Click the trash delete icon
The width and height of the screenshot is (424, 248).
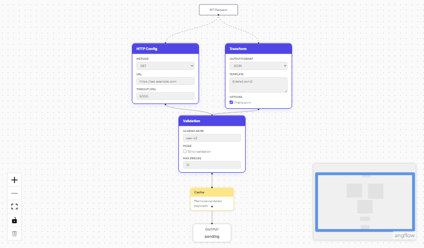(x=14, y=234)
